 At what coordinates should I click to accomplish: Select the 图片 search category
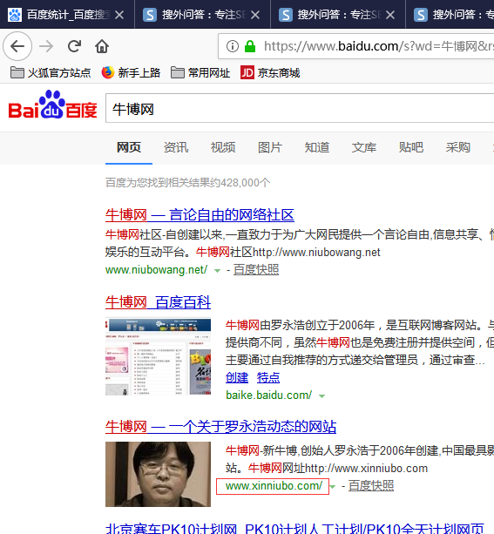point(270,147)
